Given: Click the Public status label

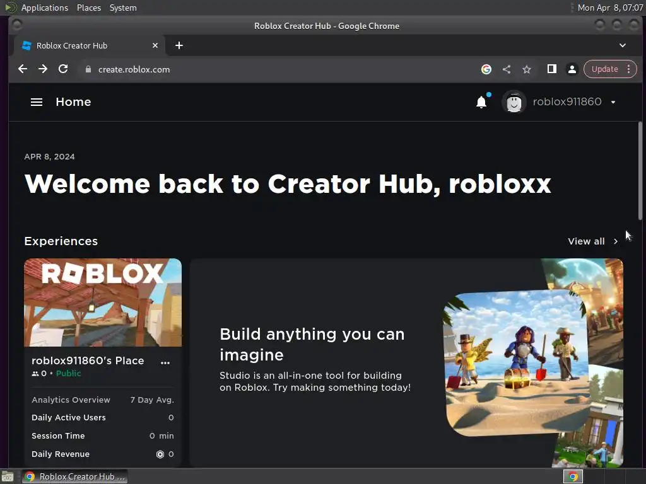Looking at the screenshot, I should [x=68, y=373].
